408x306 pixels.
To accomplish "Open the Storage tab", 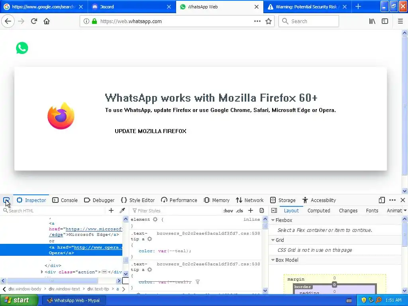I will click(x=283, y=200).
